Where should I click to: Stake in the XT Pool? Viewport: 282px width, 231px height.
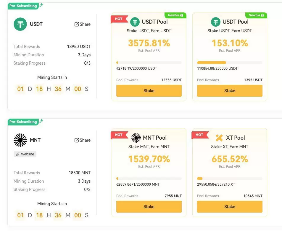(230, 207)
